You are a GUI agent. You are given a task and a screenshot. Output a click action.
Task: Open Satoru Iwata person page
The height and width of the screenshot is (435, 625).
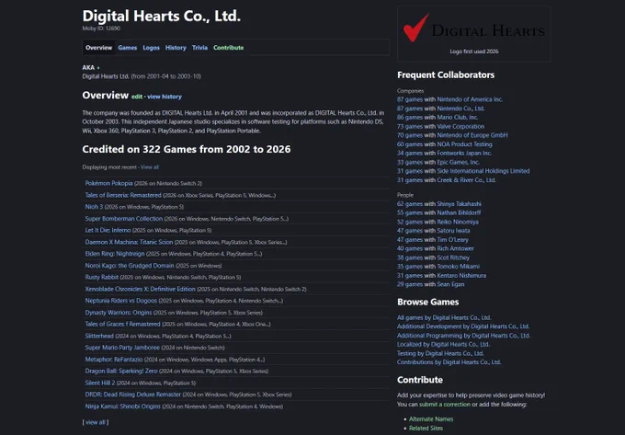(453, 231)
